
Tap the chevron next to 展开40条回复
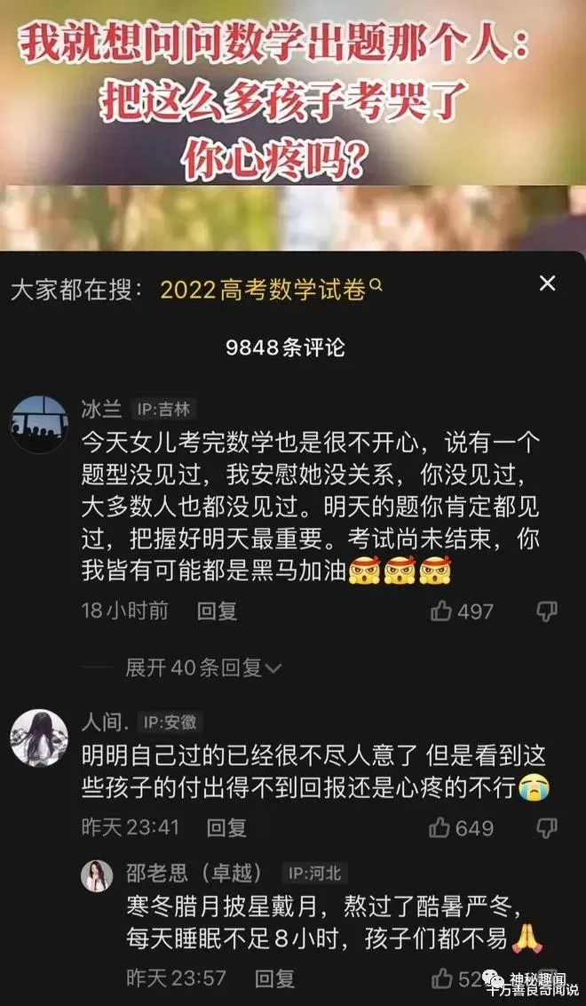[273, 669]
